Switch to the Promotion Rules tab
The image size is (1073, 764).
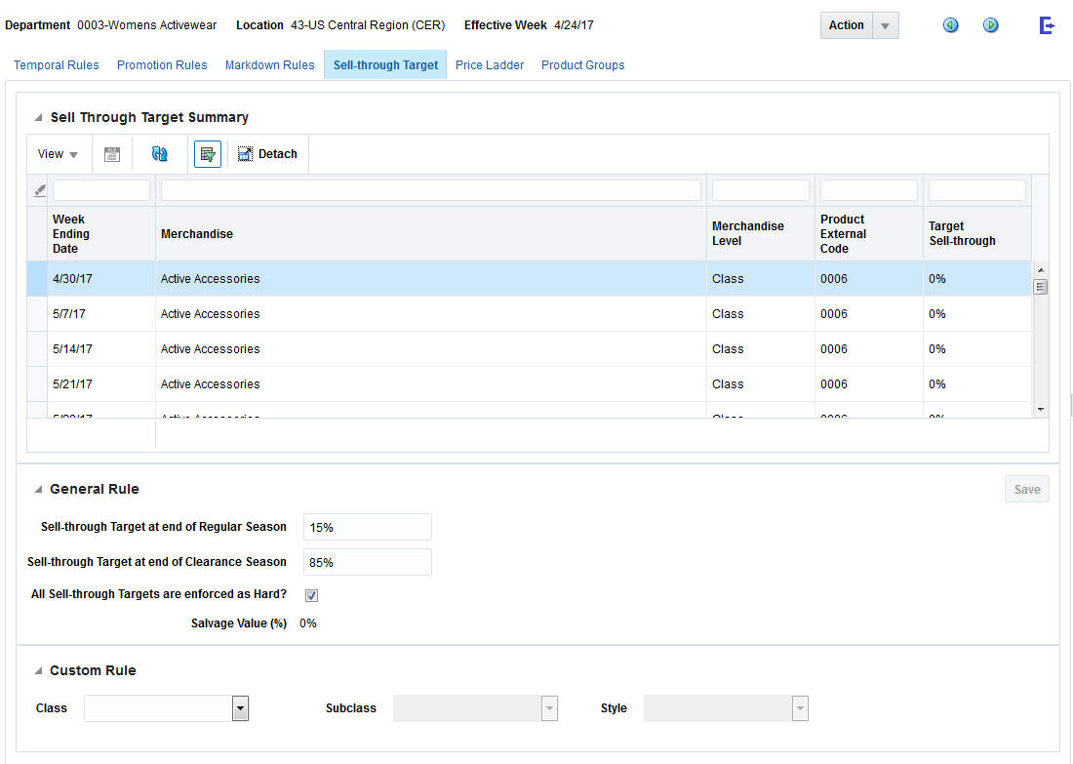(x=162, y=65)
